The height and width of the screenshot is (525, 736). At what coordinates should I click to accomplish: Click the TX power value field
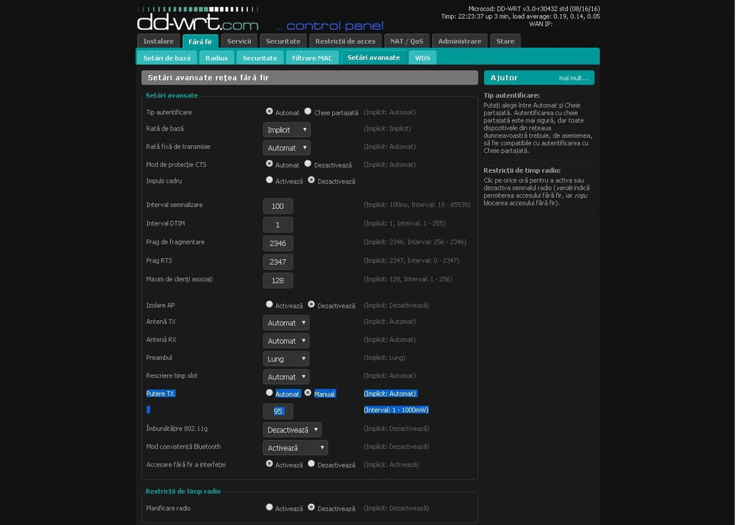tap(278, 411)
